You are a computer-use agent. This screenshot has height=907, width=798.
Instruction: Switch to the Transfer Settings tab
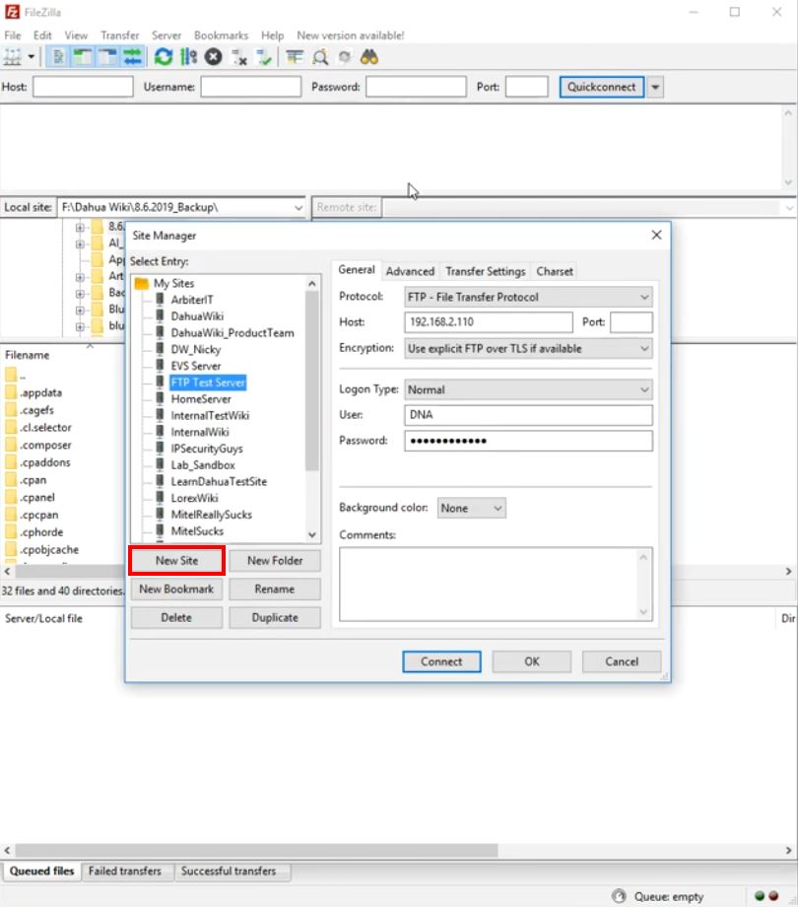486,271
